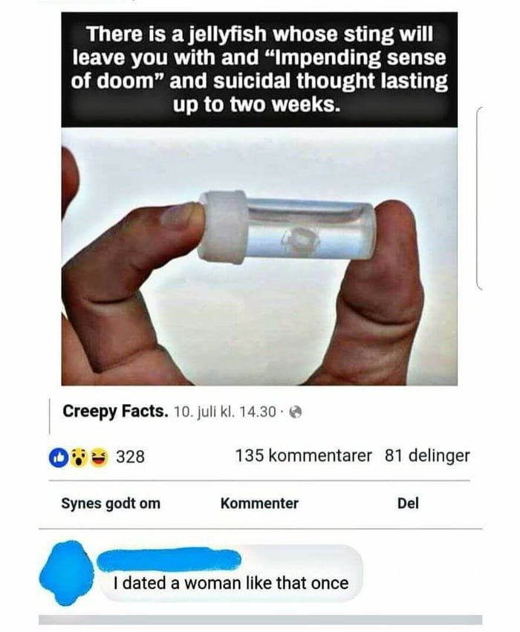Click the tiny jellyfish inside the vial
Viewport: 520px width, 632px height.
[x=302, y=240]
